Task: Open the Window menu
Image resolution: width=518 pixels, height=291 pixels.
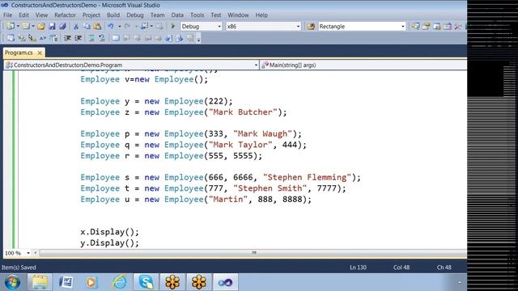Action: (x=238, y=15)
